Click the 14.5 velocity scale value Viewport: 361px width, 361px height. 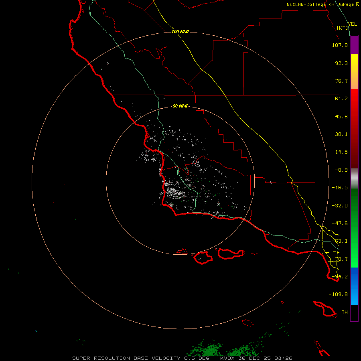click(x=341, y=152)
